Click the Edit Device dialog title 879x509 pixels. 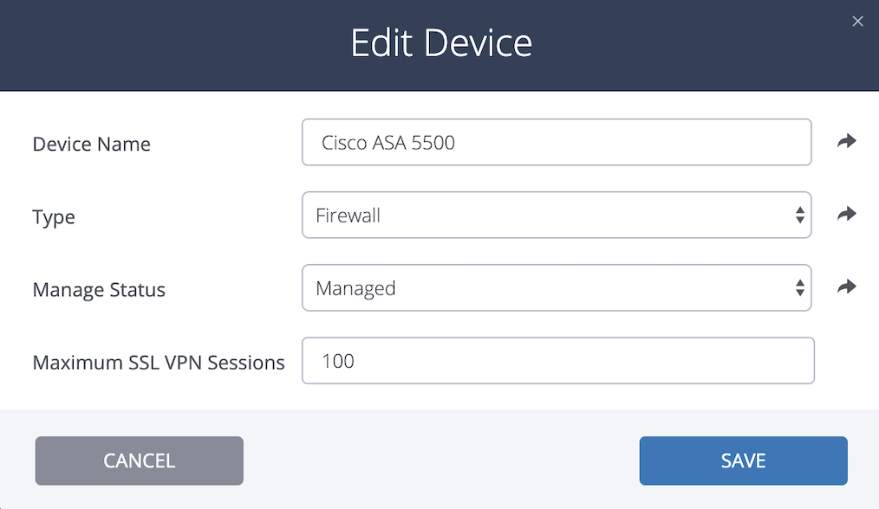click(441, 43)
